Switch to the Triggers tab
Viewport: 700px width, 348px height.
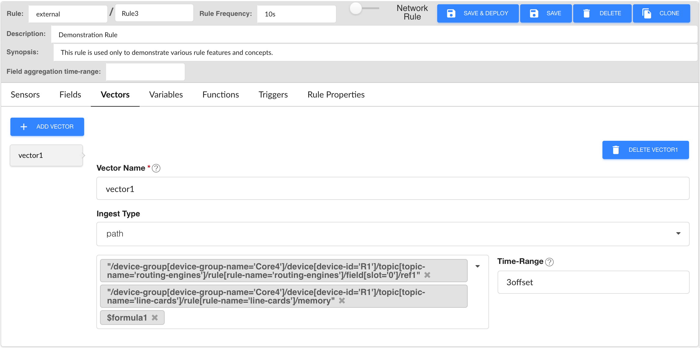point(273,95)
